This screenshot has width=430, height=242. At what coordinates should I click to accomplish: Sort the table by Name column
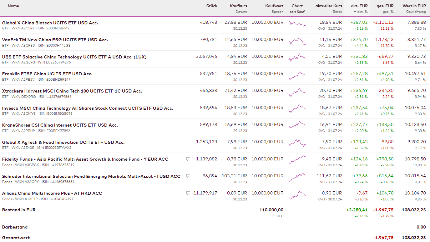(x=13, y=6)
